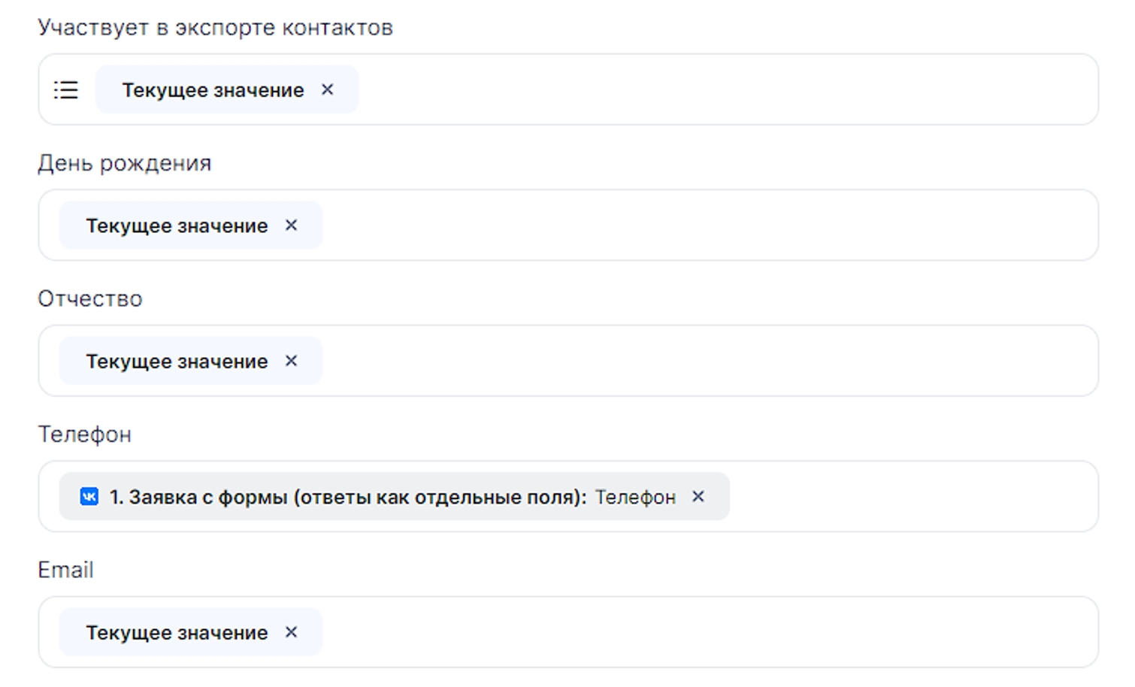Screen dimensions: 1135x687
Task: Click the VK icon in the Телефон chip
Action: (89, 497)
